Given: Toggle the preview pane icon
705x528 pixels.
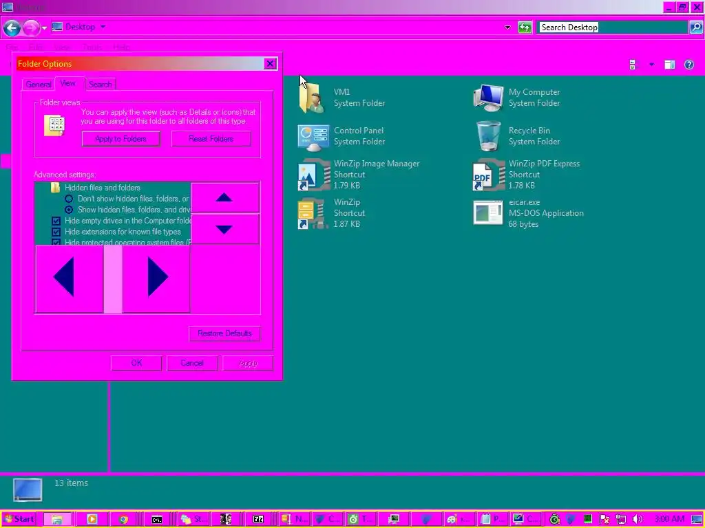Looking at the screenshot, I should click(669, 65).
